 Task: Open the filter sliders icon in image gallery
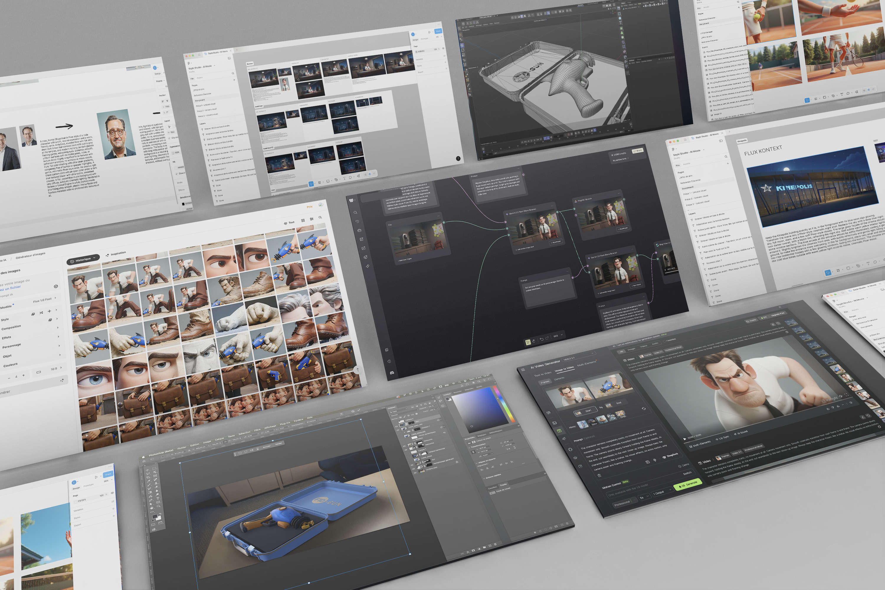pyautogui.click(x=312, y=219)
